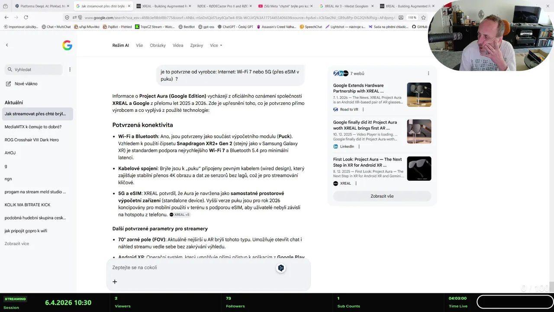
Task: Open TripxCZ Stream bookmark
Action: pos(155,27)
